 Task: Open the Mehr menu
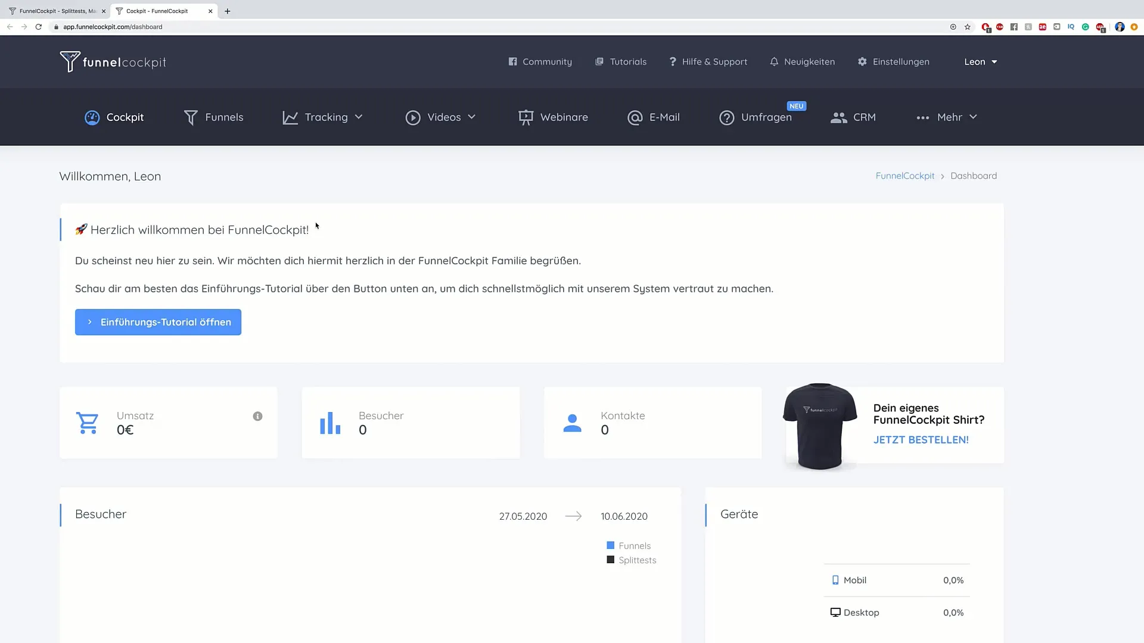pyautogui.click(x=947, y=117)
